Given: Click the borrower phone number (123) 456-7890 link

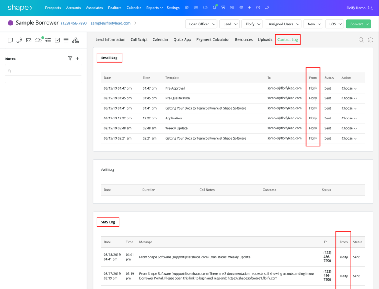Looking at the screenshot, I should [74, 23].
